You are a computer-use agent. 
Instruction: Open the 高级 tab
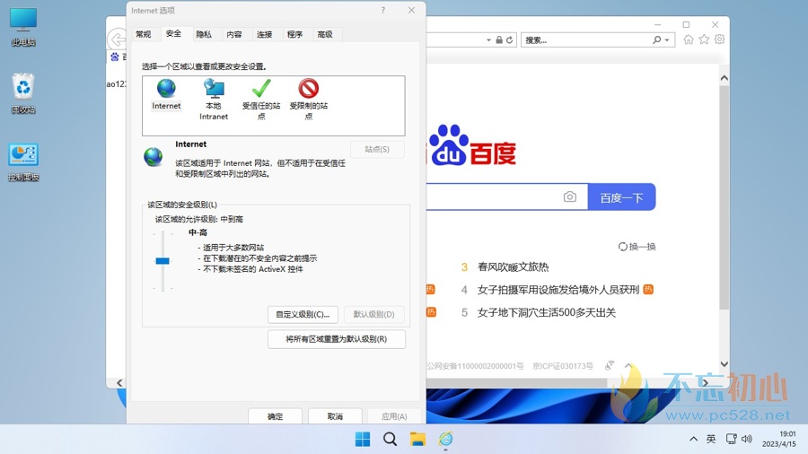(x=325, y=34)
